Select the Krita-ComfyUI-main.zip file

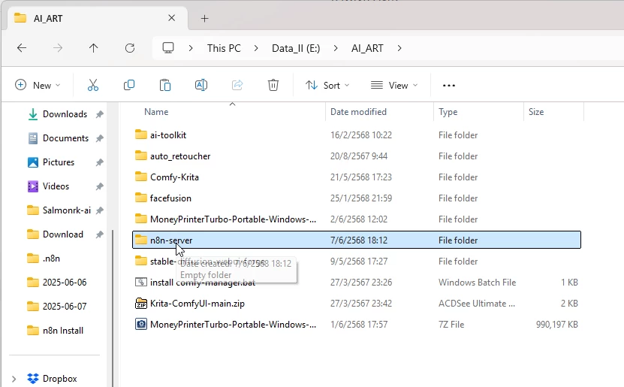197,304
